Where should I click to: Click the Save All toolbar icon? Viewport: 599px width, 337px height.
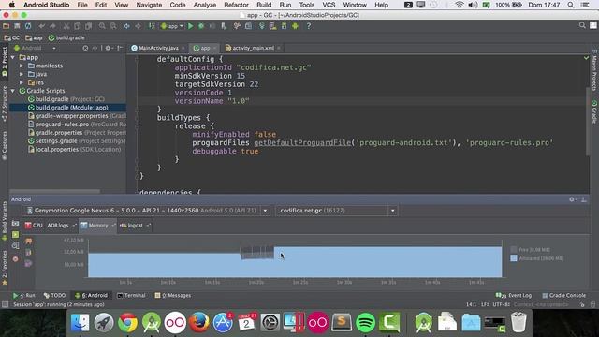click(17, 26)
